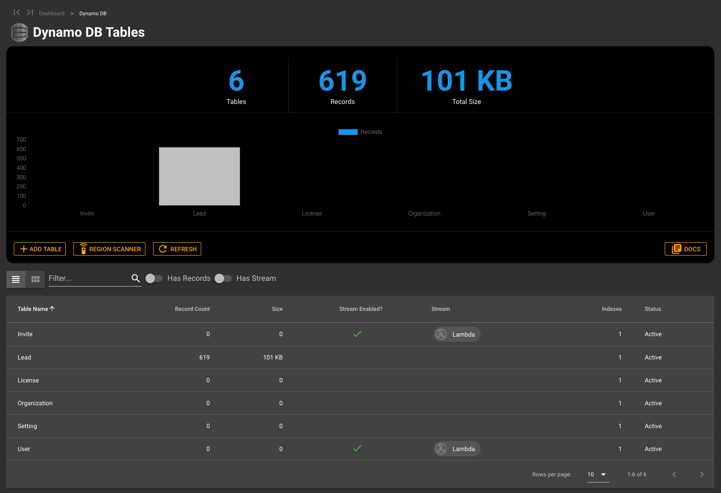Open the Rows per page dropdown

[598, 474]
